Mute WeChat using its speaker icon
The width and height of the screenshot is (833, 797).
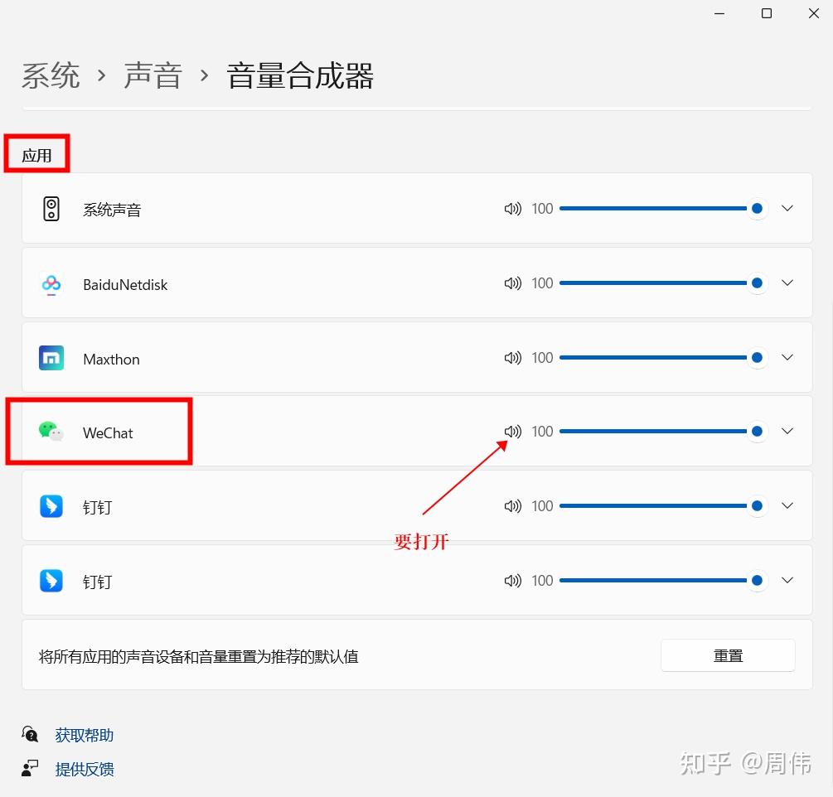513,431
